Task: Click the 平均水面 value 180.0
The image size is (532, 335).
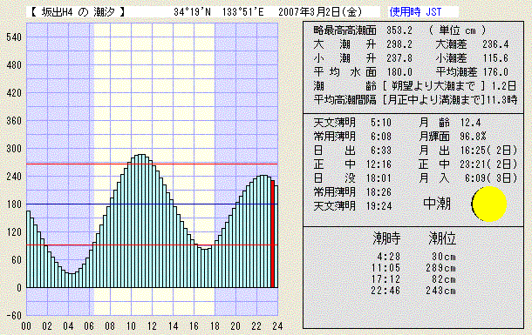Action: pyautogui.click(x=399, y=72)
